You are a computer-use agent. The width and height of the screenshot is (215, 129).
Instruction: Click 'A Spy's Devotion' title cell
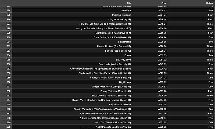click(x=72, y=118)
